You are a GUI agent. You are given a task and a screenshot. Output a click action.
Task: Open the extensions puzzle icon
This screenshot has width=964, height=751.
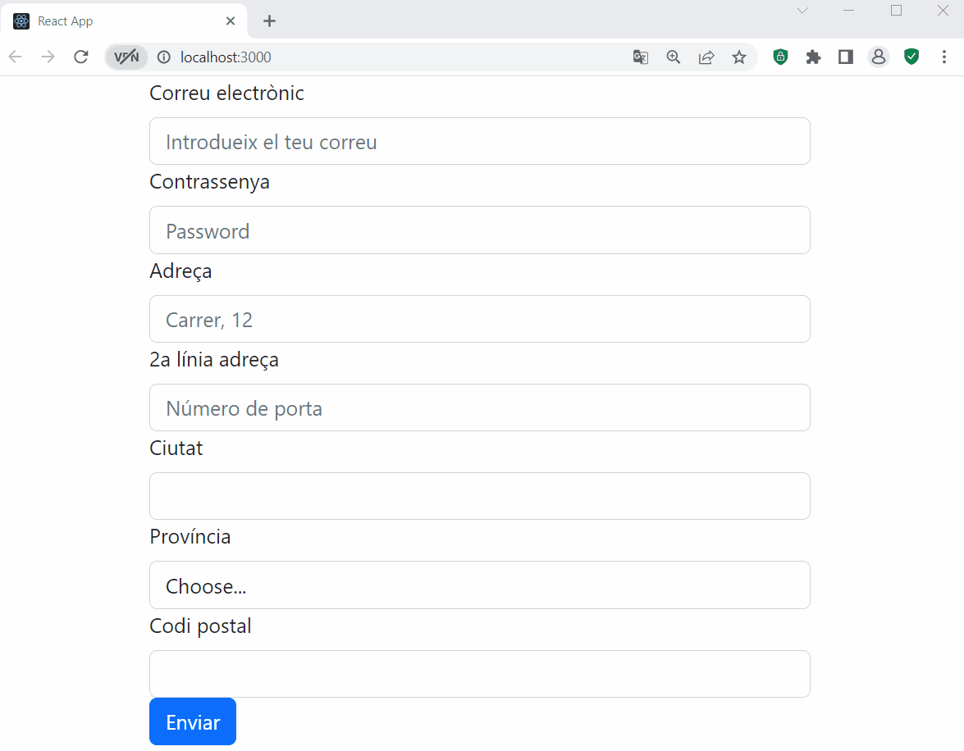click(x=813, y=57)
